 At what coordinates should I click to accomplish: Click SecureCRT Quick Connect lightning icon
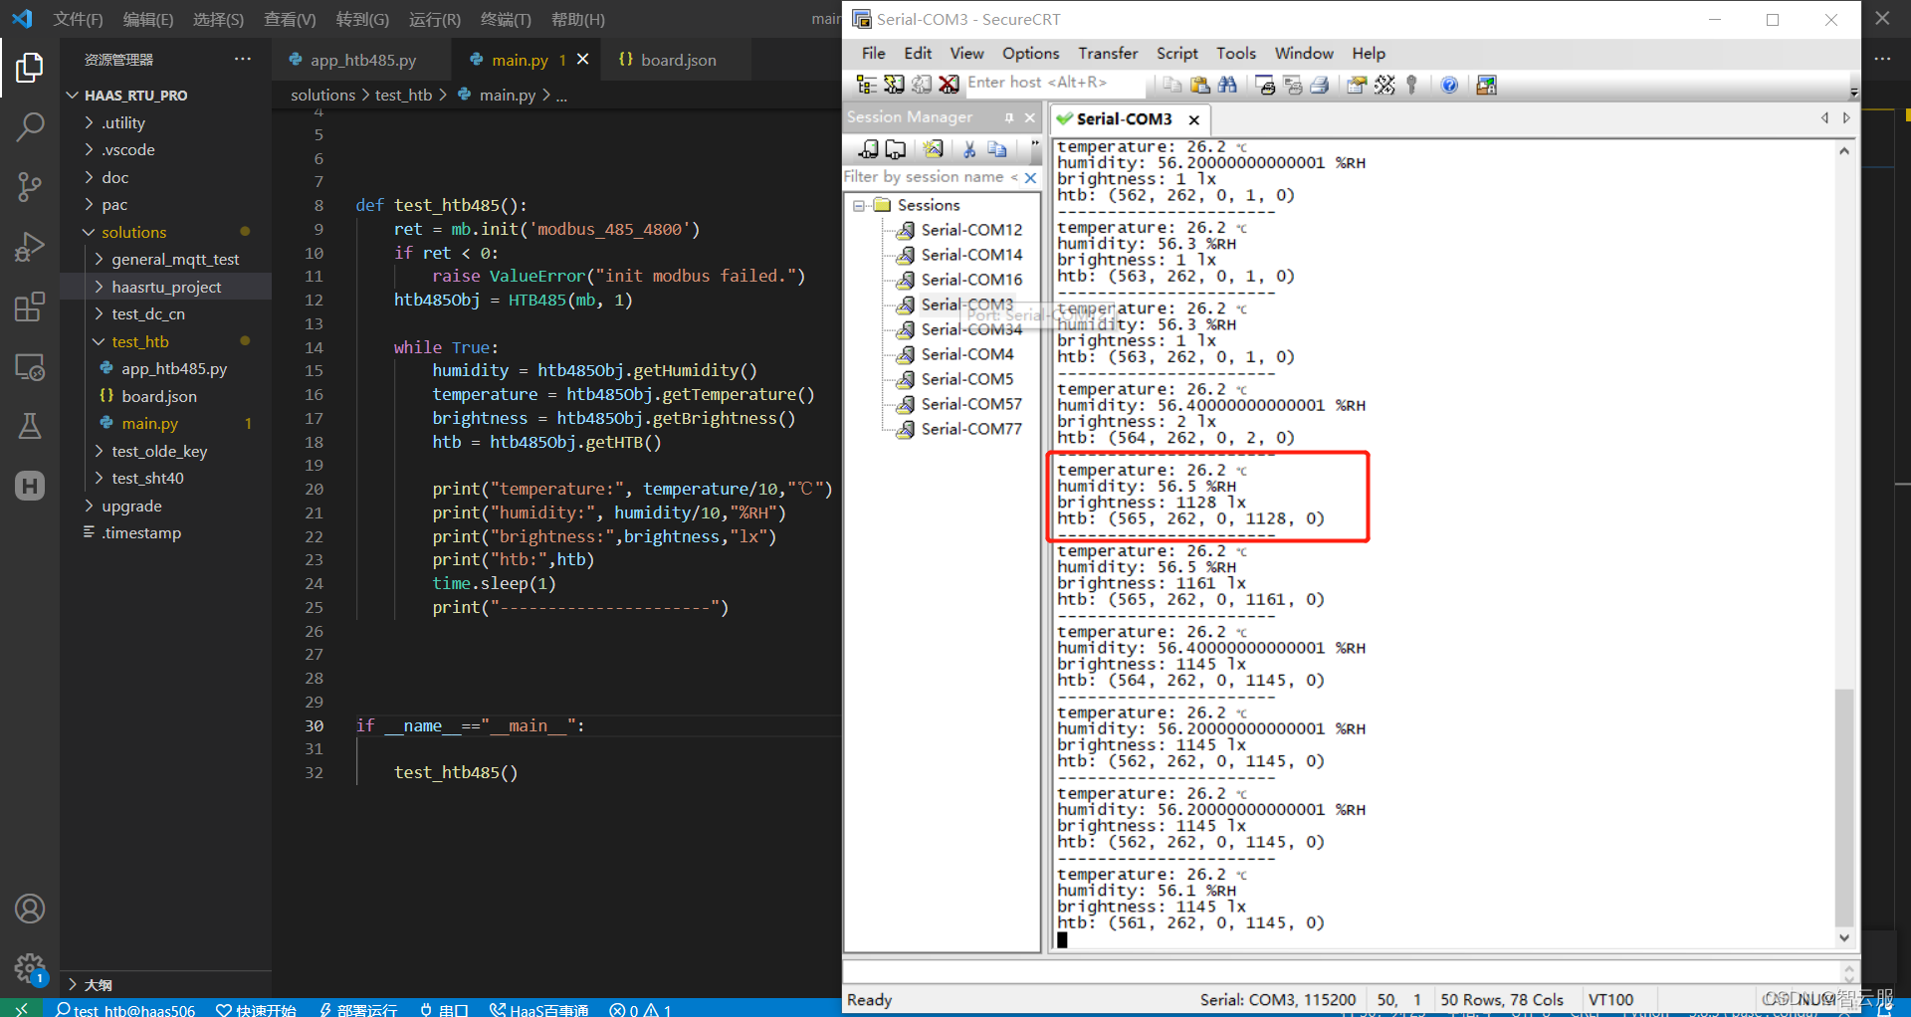click(x=894, y=85)
